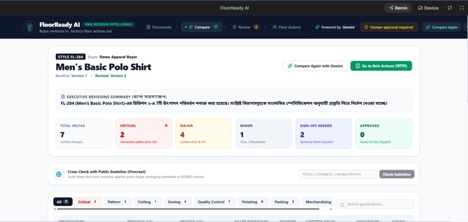This screenshot has height=222, width=468.
Task: Click Compare Again in the header
Action: click(x=442, y=27)
